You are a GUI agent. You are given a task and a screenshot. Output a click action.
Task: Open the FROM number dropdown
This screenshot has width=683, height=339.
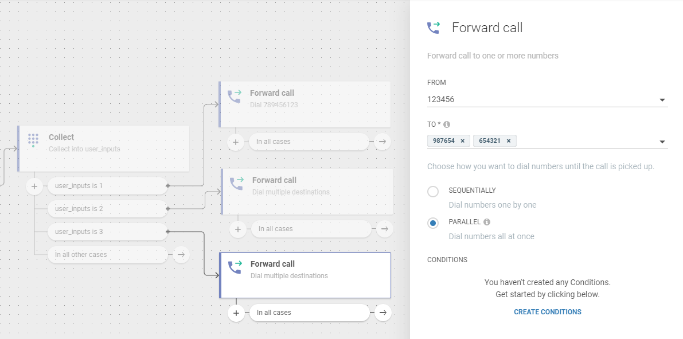[x=662, y=100]
